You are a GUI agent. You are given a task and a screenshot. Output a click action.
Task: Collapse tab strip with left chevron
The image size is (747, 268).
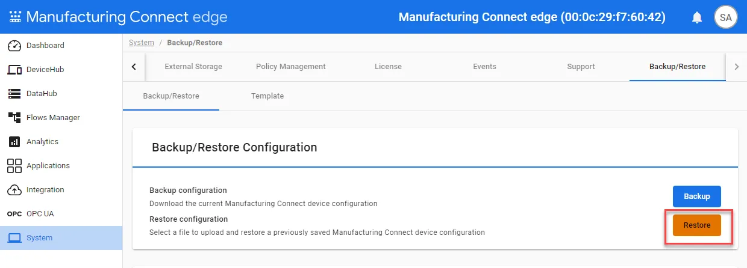[134, 67]
